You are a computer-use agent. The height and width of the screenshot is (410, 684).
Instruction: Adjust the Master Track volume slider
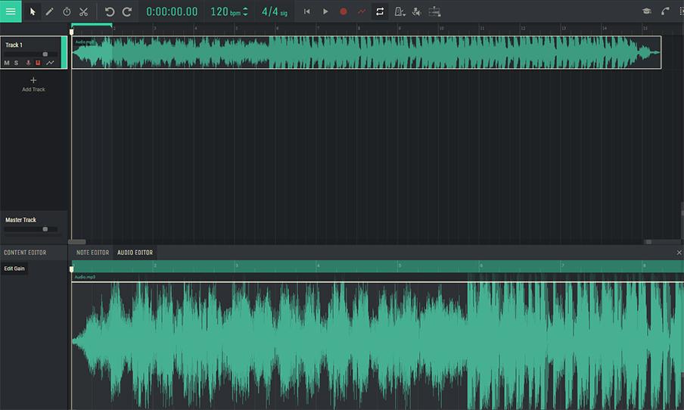pyautogui.click(x=30, y=229)
